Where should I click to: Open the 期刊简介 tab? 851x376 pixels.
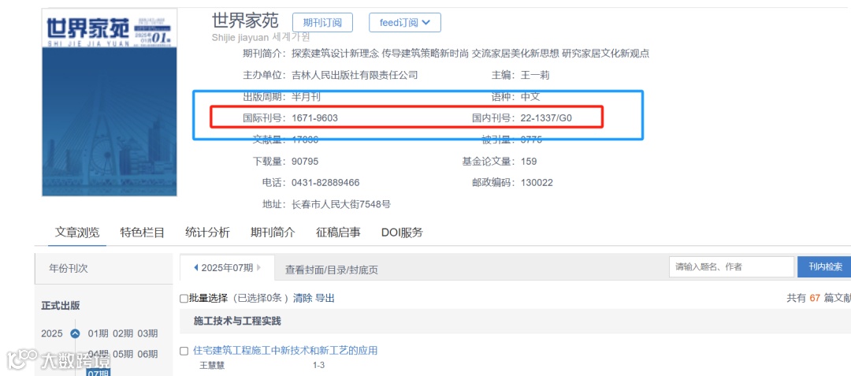(x=273, y=233)
